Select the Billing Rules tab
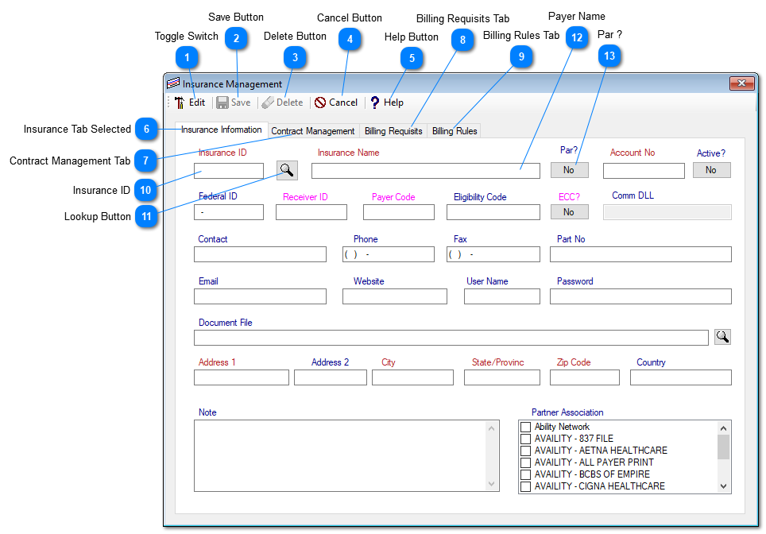Viewport: 766px width, 534px height. pyautogui.click(x=453, y=130)
